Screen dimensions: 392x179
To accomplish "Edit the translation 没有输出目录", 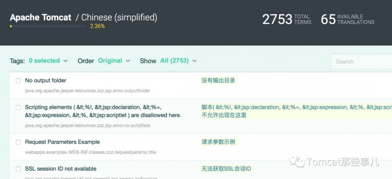I will (218, 80).
